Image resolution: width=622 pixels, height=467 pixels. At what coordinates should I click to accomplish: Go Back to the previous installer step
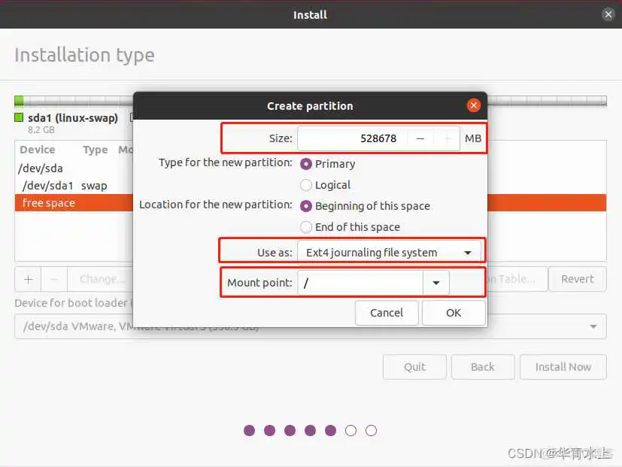tap(482, 367)
